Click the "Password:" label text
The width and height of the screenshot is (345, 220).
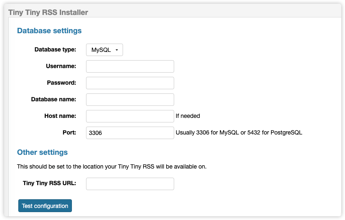pos(62,83)
